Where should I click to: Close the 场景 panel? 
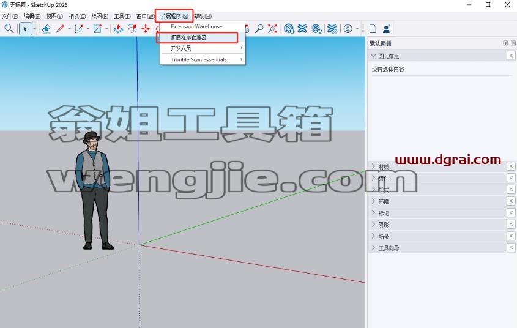(x=511, y=236)
